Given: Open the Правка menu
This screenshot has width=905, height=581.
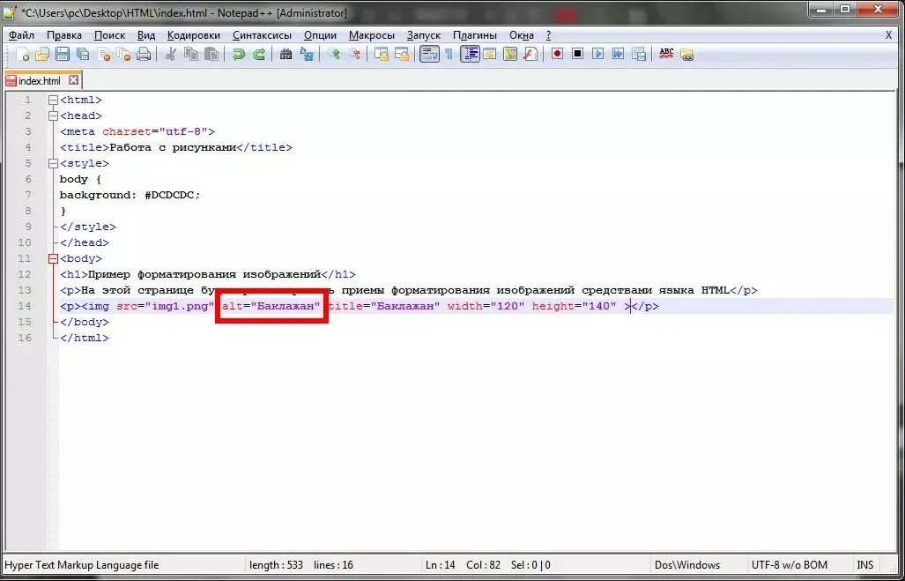Looking at the screenshot, I should coord(64,35).
